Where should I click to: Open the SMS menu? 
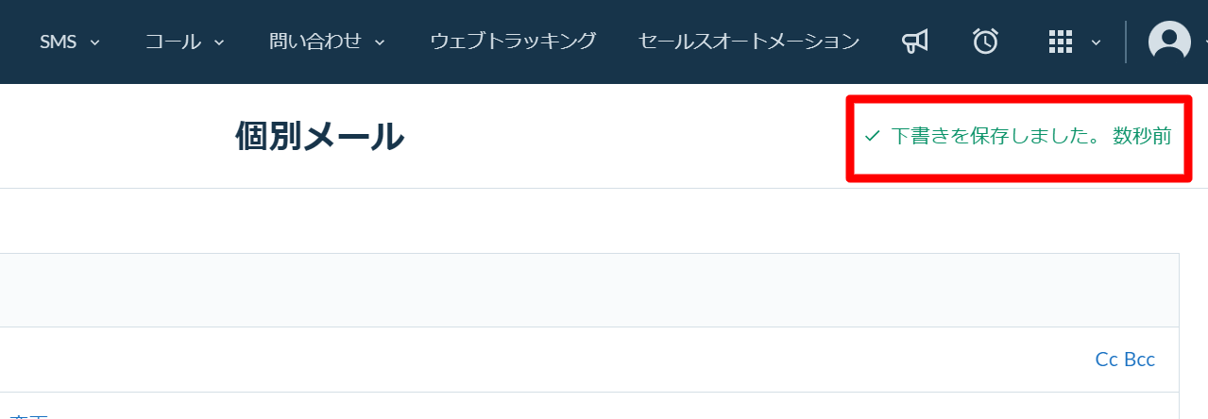pos(58,42)
